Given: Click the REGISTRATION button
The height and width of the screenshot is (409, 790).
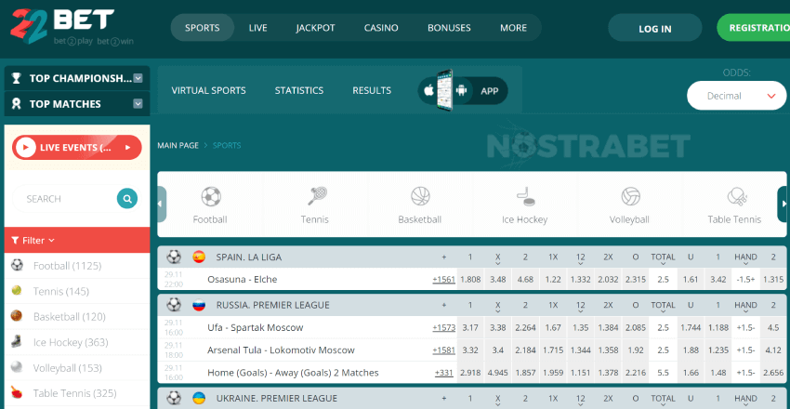Looking at the screenshot, I should point(755,28).
